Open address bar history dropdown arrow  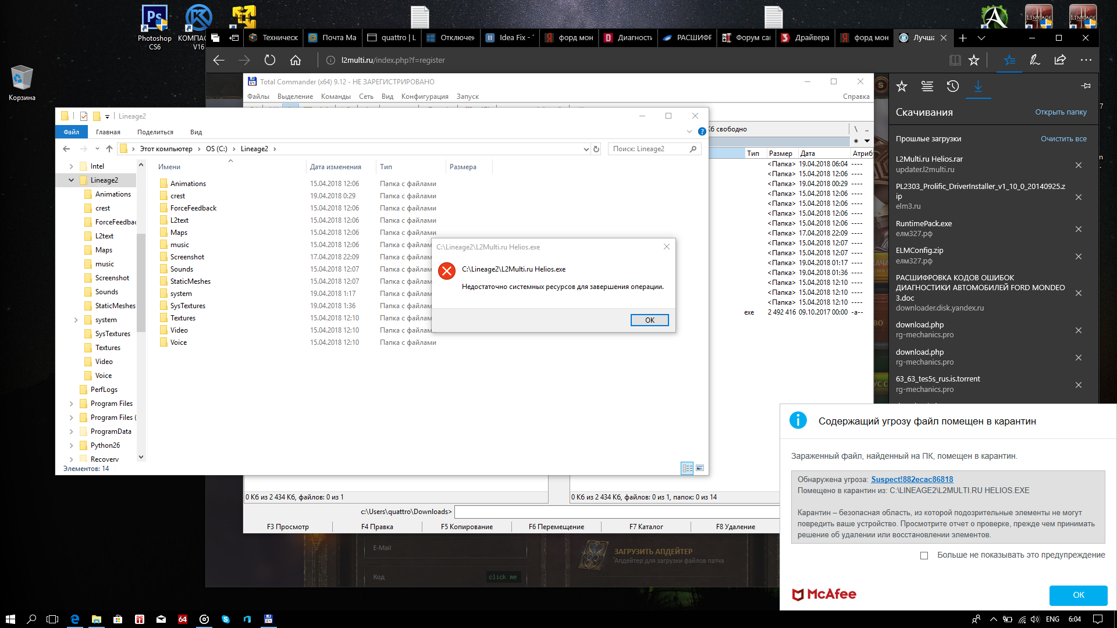586,149
